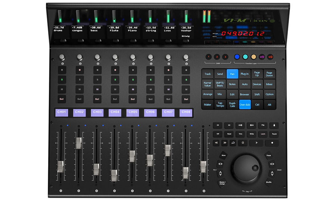Image resolution: width=336 pixels, height=202 pixels.
Task: Switch to Track function button
Action: (x=208, y=74)
